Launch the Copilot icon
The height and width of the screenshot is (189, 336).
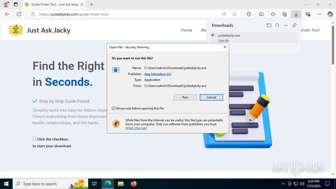coord(330,14)
